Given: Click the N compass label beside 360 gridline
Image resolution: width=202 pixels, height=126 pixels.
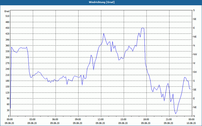Looking at the screenshot, I should tap(194, 46).
